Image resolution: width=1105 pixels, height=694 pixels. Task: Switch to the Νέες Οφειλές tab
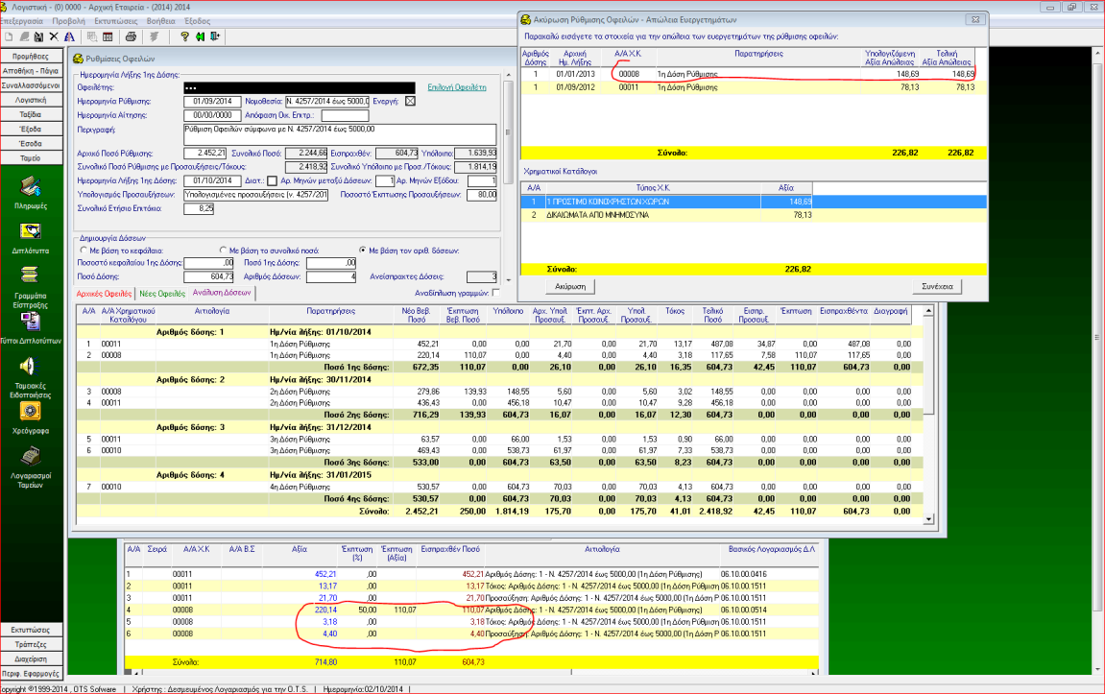pos(162,294)
